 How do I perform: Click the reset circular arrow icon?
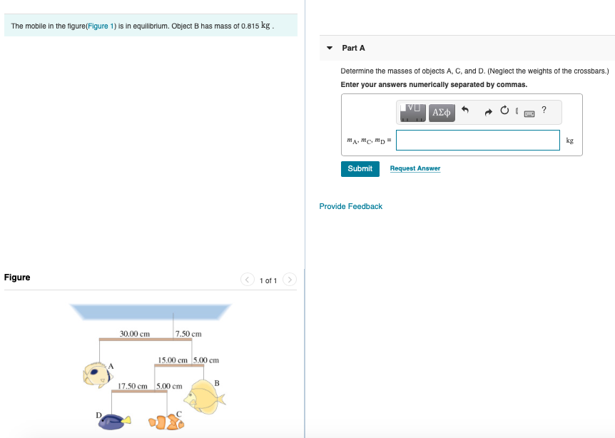[505, 111]
